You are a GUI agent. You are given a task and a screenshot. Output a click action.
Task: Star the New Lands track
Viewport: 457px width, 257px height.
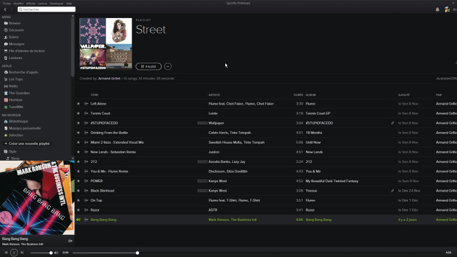coord(78,152)
